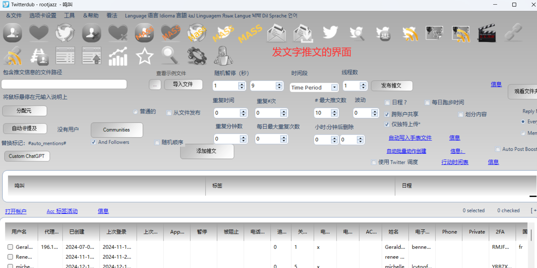Open the 打开帐户 link

pos(16,211)
